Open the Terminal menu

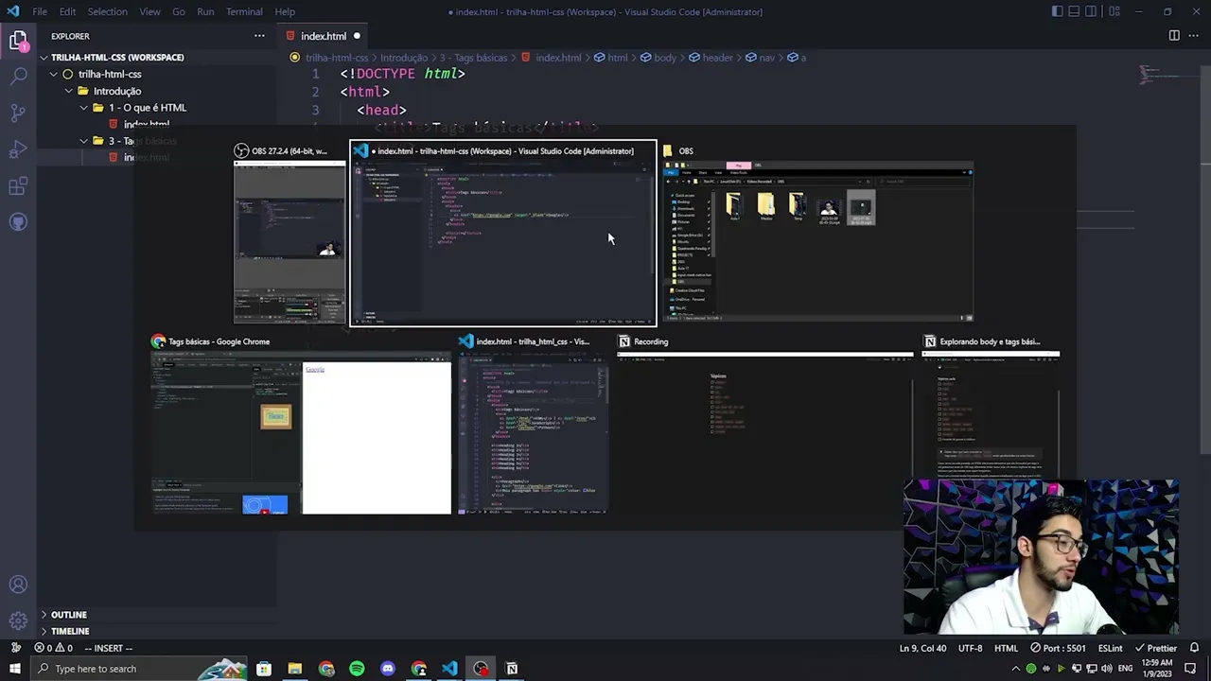244,11
